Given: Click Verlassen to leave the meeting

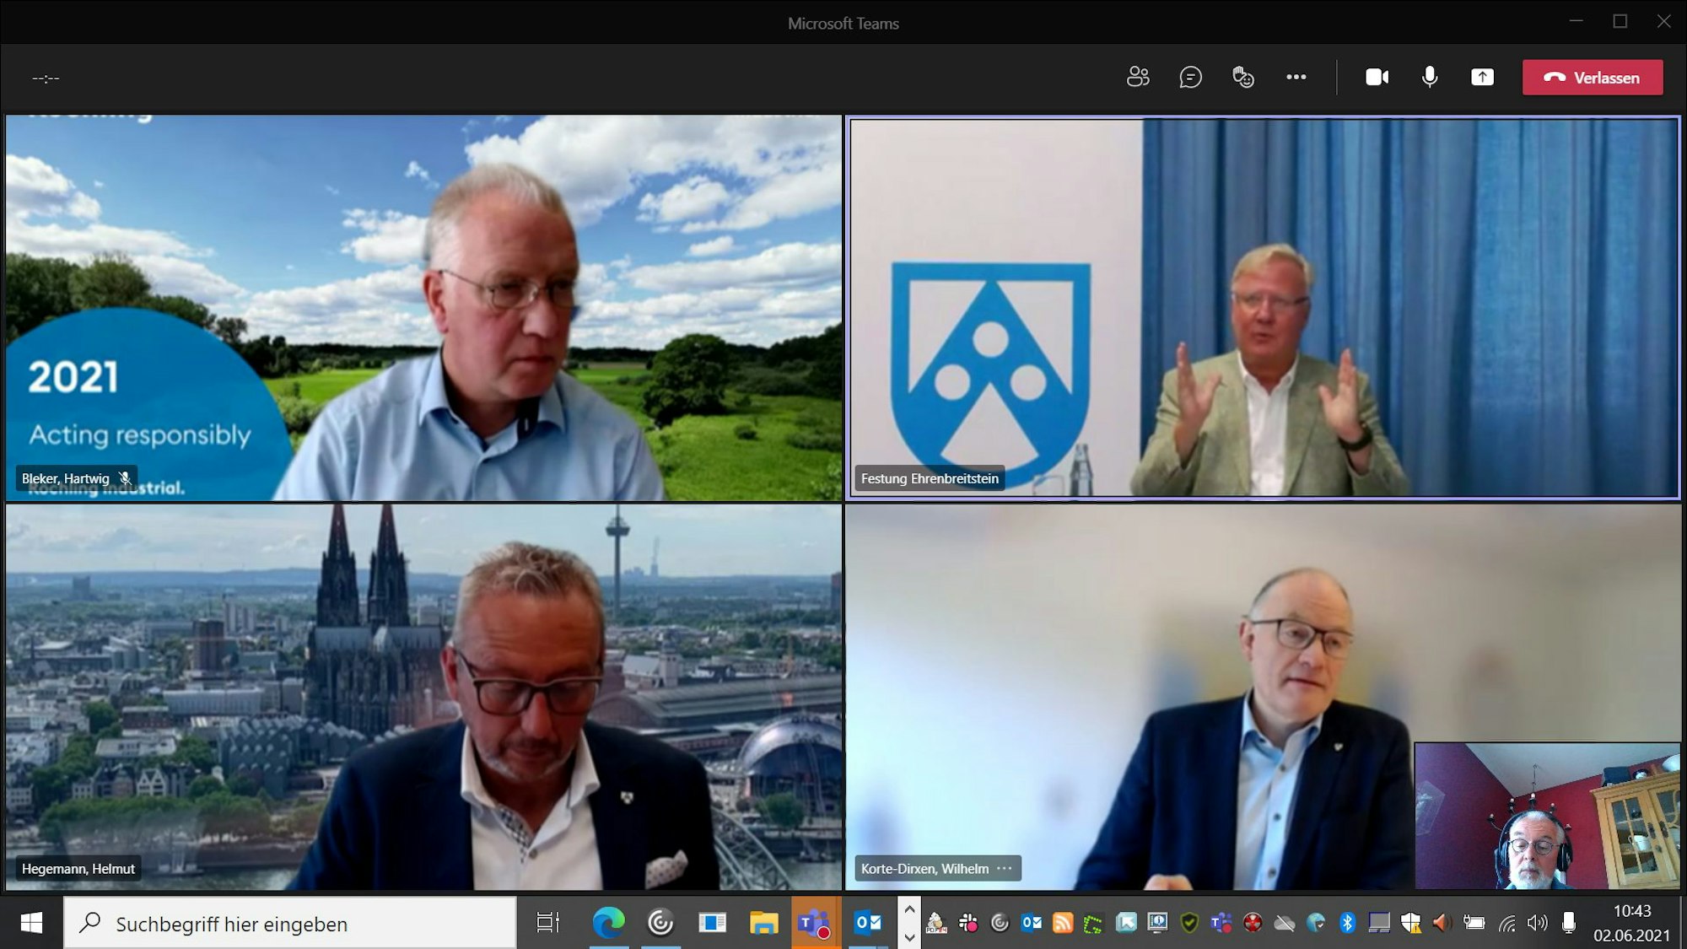Looking at the screenshot, I should tap(1592, 77).
